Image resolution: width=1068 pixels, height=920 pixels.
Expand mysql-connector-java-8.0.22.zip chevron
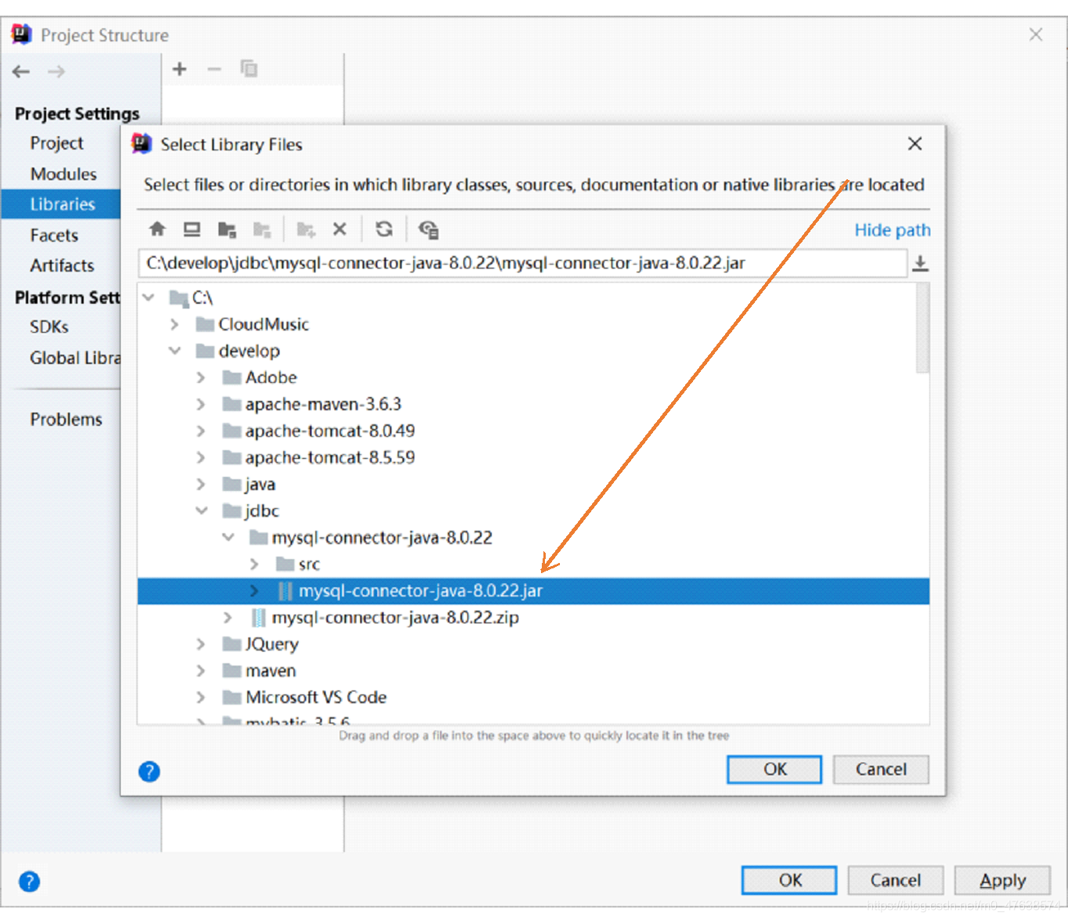[228, 617]
